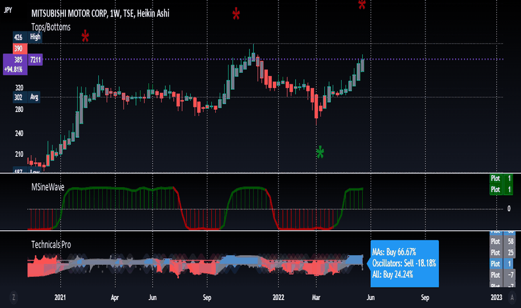The image size is (521, 308).
Task: Select the Technicals Pro indicator label
Action: (x=51, y=245)
